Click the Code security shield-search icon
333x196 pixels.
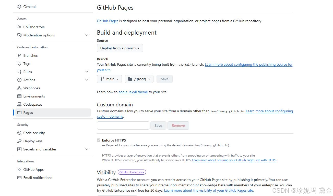point(19,133)
